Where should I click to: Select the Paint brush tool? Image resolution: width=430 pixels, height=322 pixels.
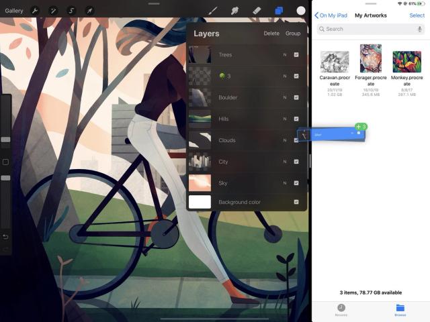(x=213, y=11)
